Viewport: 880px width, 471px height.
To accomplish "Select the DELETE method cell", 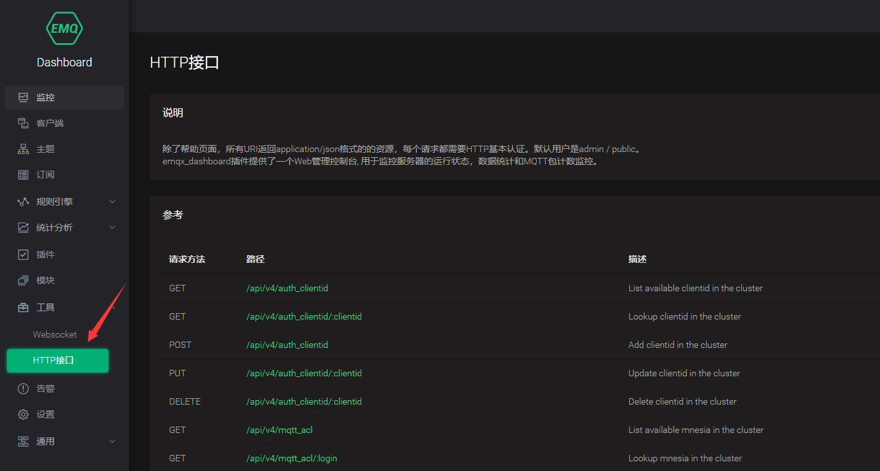I will [x=185, y=401].
